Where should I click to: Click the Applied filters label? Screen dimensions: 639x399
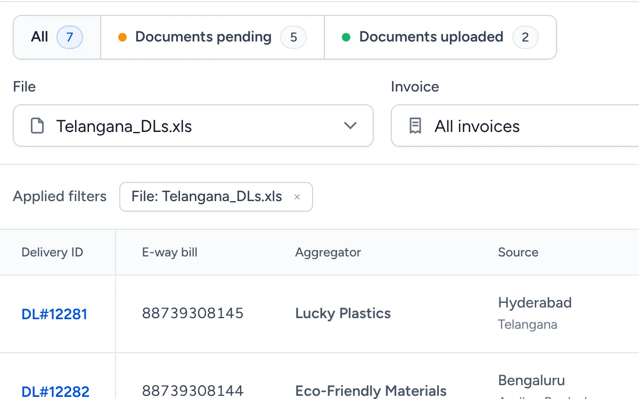60,196
